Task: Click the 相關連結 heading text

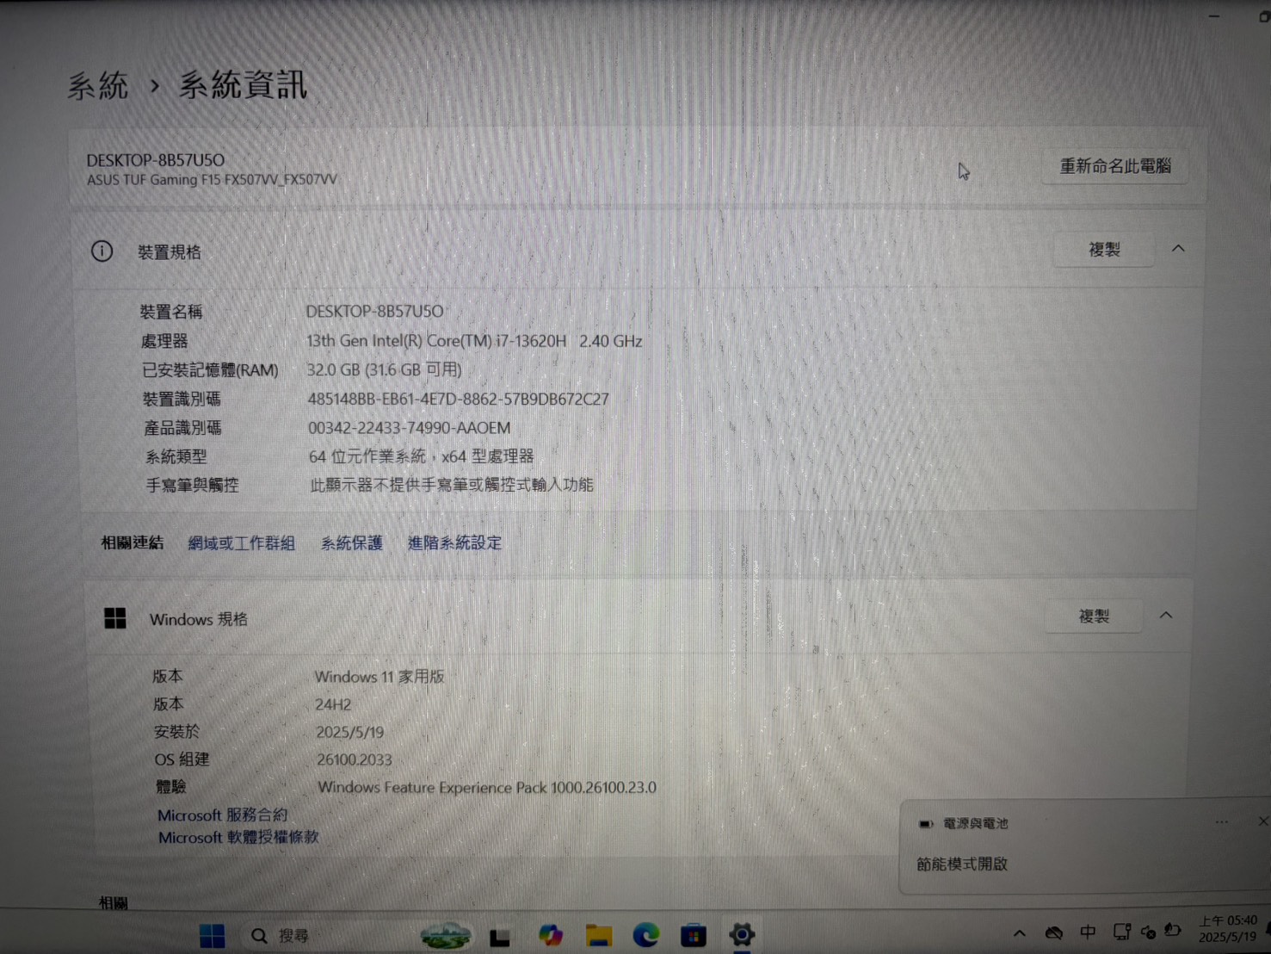Action: coord(132,542)
